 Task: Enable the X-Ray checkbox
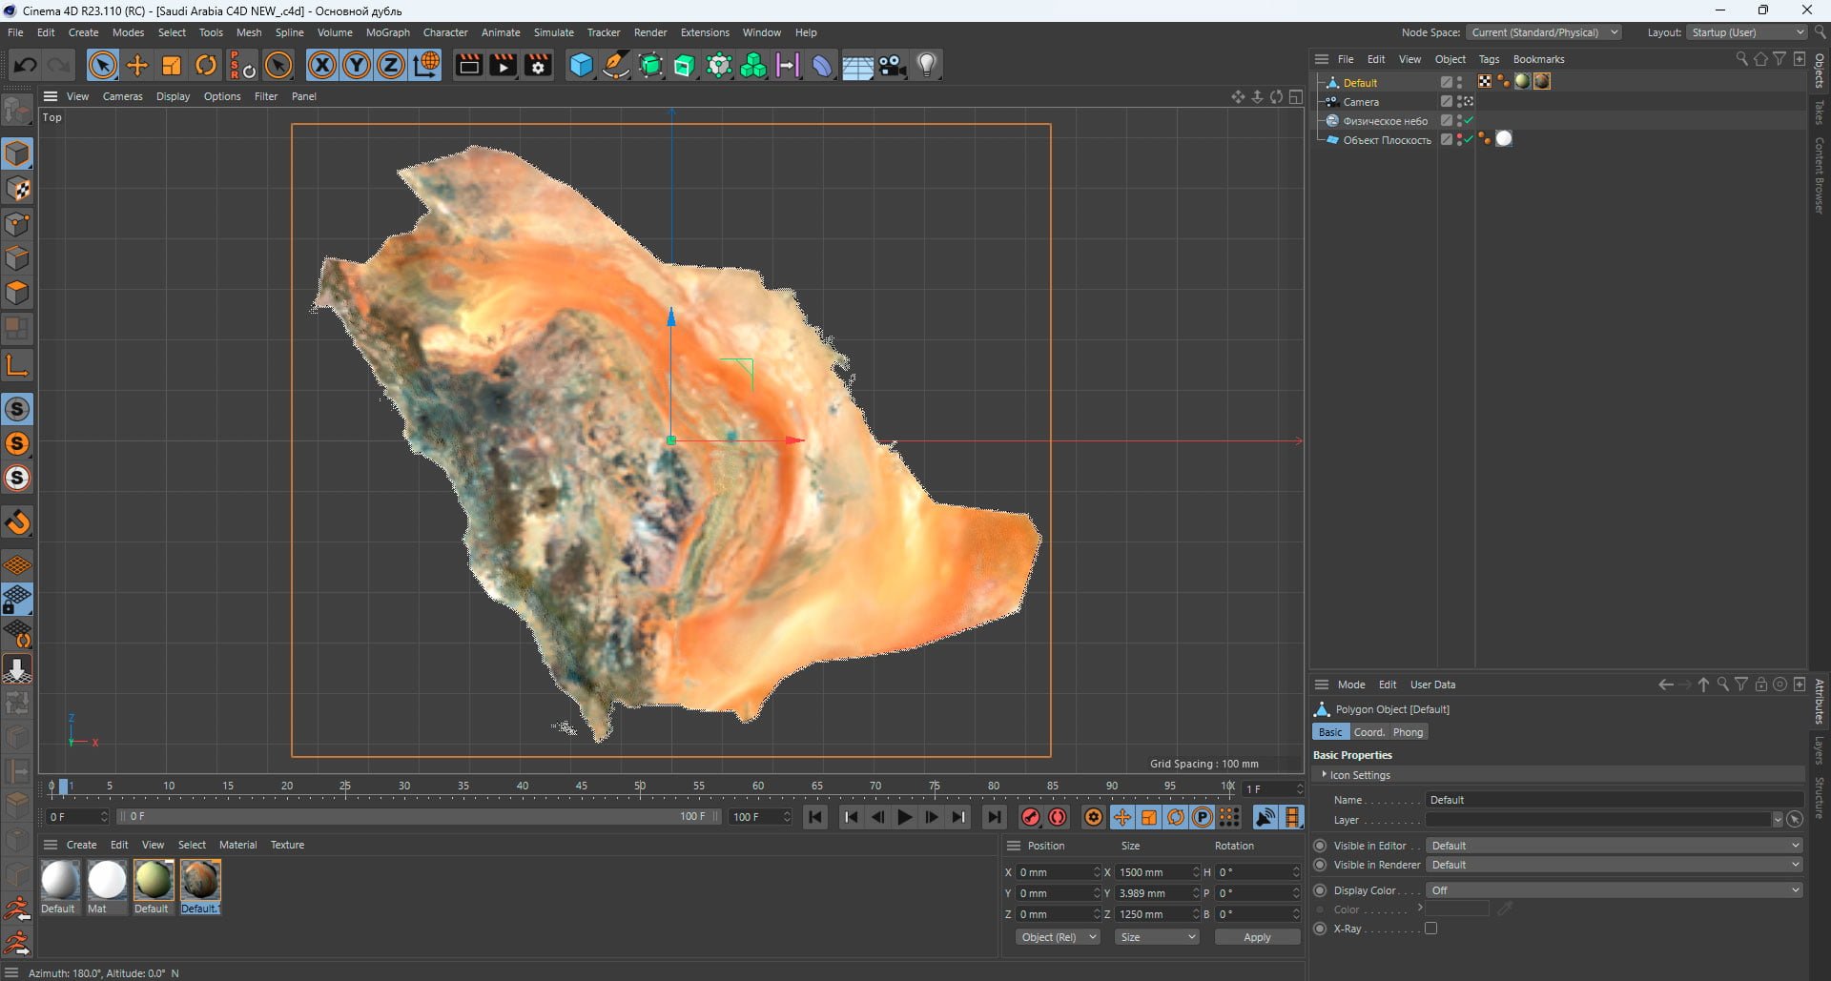click(x=1430, y=929)
